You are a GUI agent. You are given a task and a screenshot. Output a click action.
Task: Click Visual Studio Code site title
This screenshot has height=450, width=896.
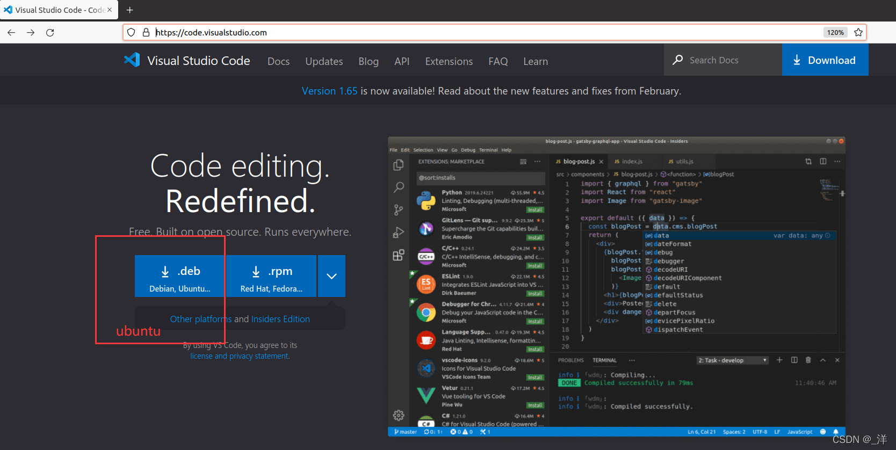tap(199, 61)
